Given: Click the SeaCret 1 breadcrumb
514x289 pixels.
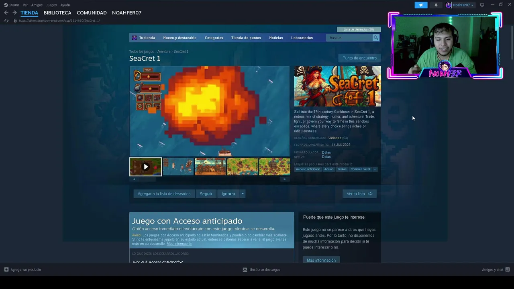Looking at the screenshot, I should pos(181,51).
